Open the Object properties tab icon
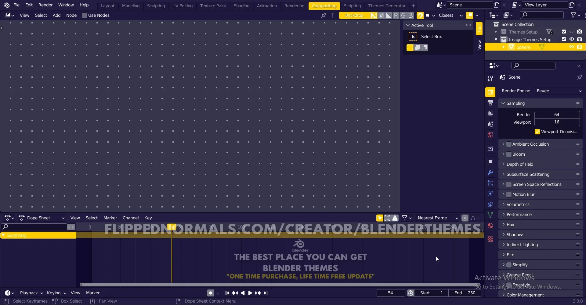 (490, 161)
